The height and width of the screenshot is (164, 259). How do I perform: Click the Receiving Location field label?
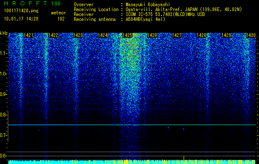tap(96, 9)
